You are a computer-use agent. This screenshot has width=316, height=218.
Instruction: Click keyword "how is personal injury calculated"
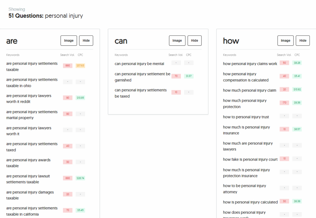(x=250, y=202)
